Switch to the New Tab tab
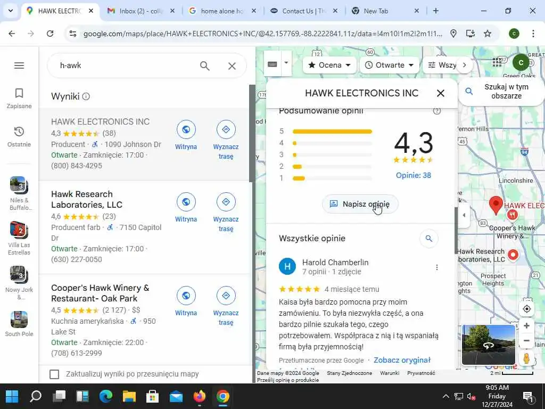The width and height of the screenshot is (545, 409). coord(386,11)
